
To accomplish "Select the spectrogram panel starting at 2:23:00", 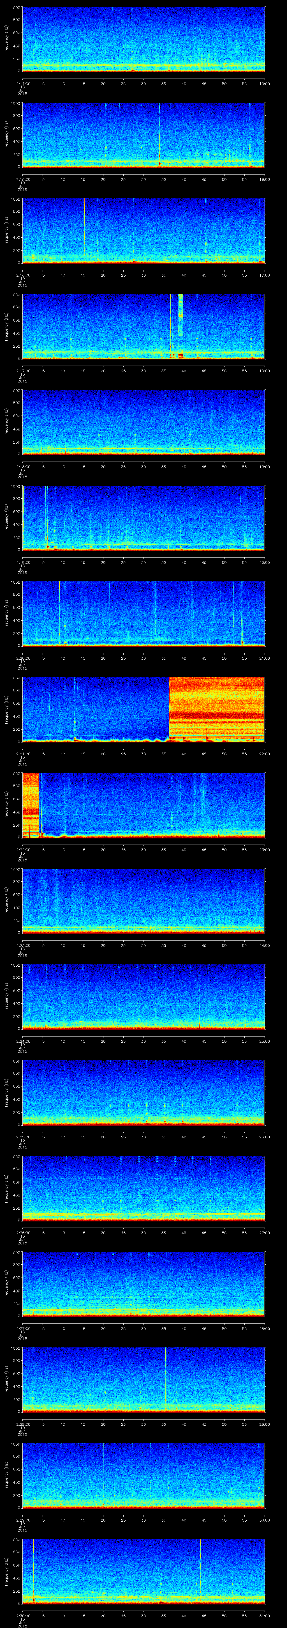I will (x=144, y=901).
